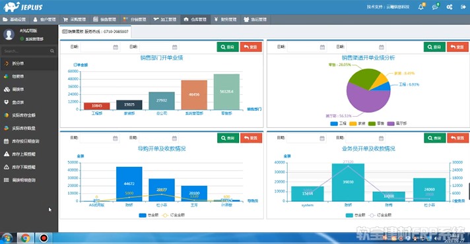Open second date calendar icon in 业务员开单及收款情况 panel
The height and width of the screenshot is (244, 470).
(382, 138)
